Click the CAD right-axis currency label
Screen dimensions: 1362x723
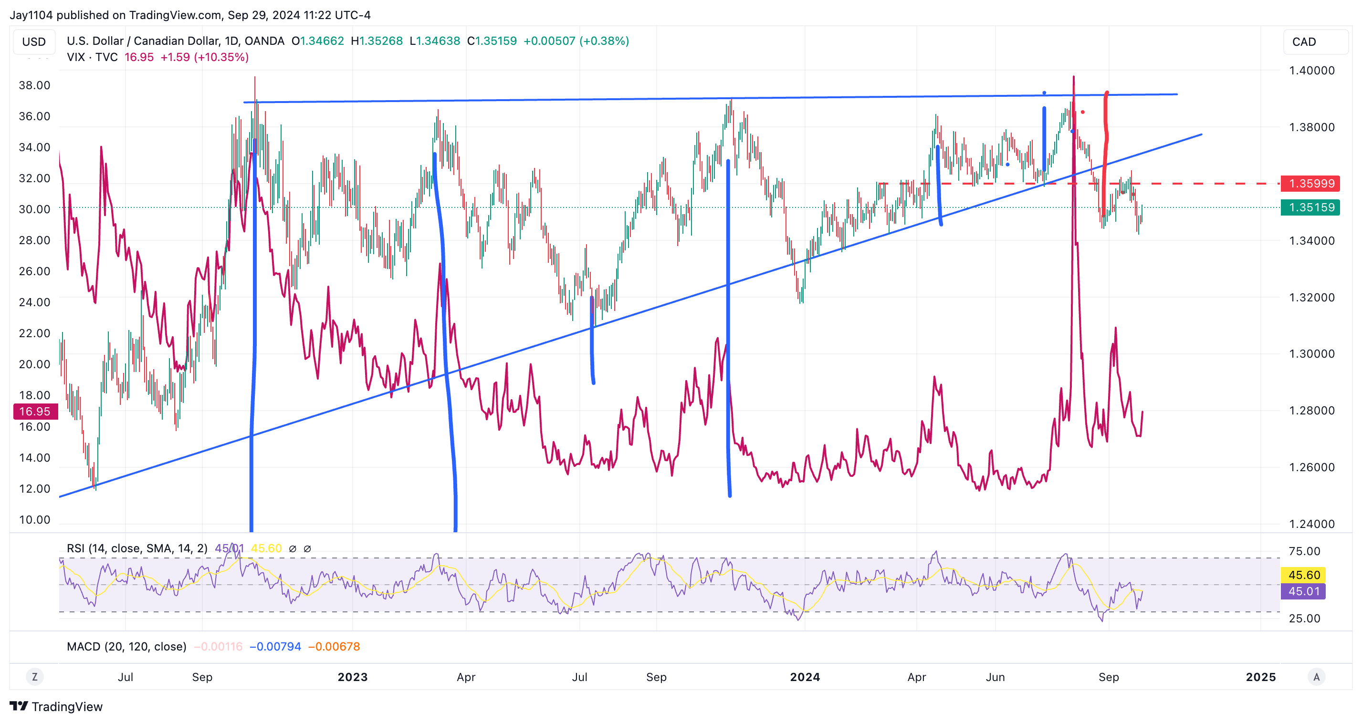pyautogui.click(x=1315, y=42)
